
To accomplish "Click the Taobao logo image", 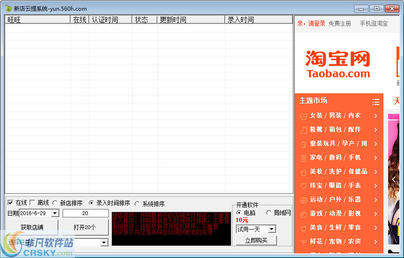I will [338, 64].
